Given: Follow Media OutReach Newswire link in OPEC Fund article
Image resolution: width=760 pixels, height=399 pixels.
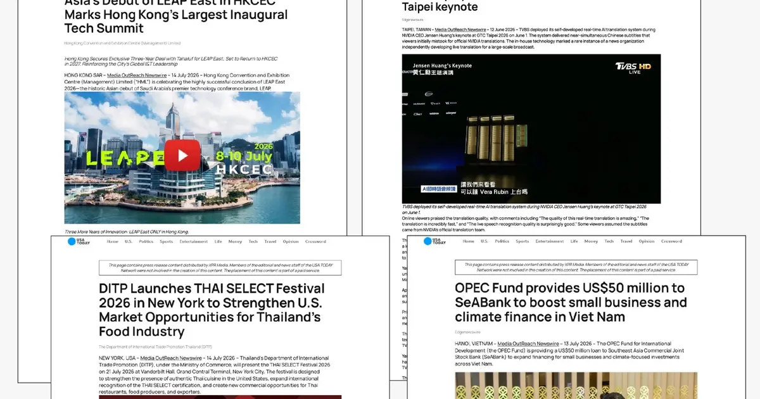Looking at the screenshot, I should point(527,344).
